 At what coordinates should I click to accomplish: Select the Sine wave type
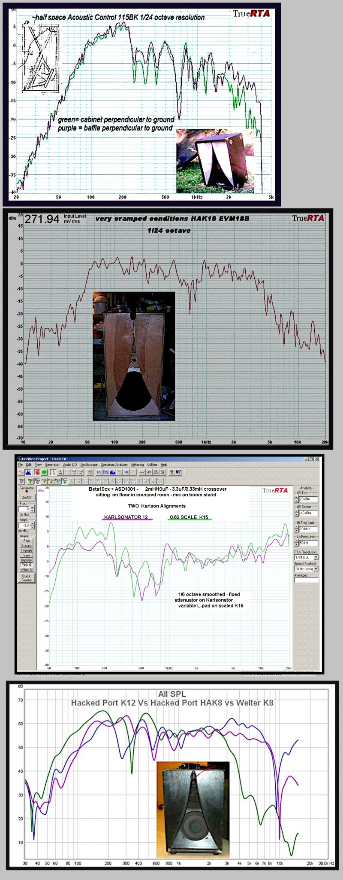[27, 541]
